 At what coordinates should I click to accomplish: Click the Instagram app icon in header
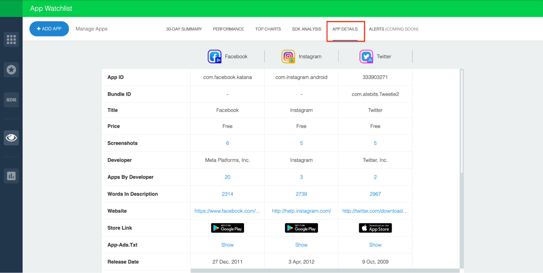pos(288,56)
